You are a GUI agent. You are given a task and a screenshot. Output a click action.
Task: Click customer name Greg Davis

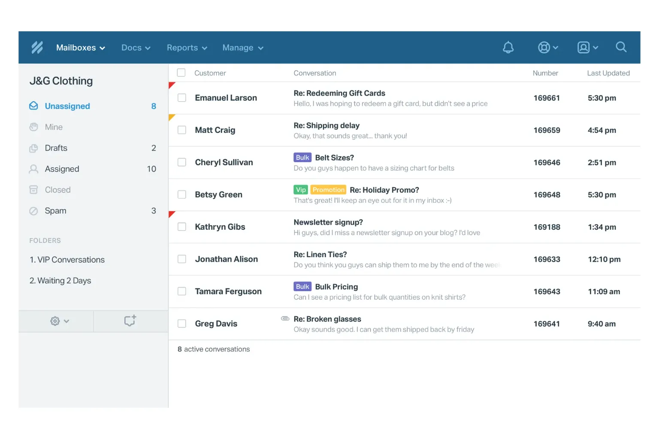point(216,324)
